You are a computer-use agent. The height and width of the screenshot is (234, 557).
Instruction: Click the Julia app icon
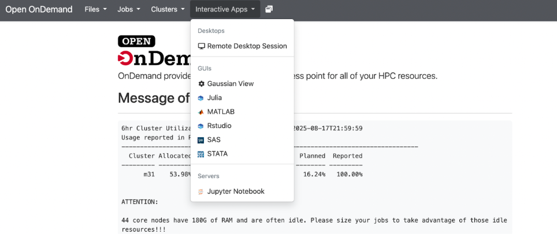201,98
